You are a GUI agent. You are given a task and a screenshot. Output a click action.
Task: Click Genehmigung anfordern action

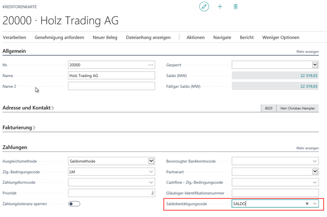click(x=59, y=37)
